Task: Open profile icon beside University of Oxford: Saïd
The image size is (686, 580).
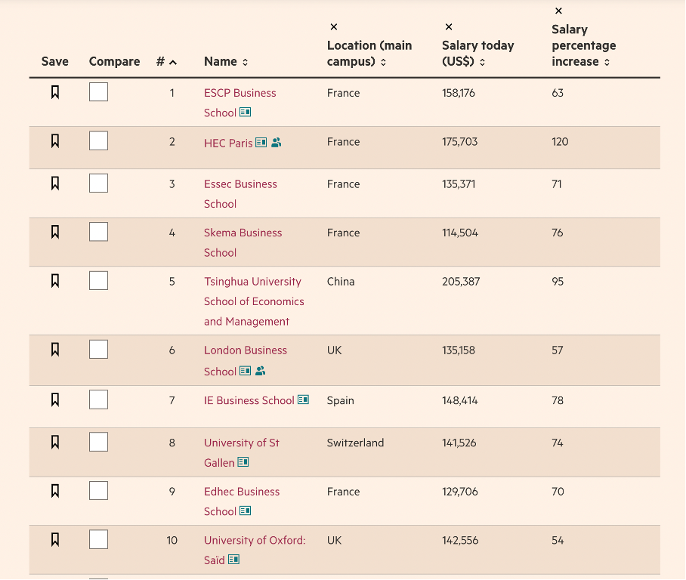Action: 234,560
